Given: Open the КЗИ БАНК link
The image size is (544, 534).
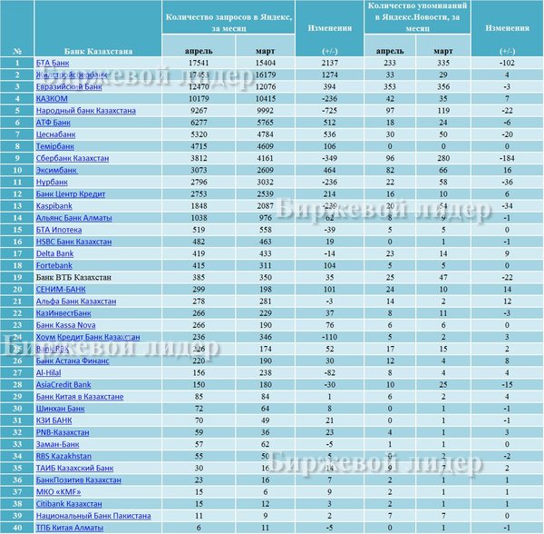Looking at the screenshot, I should tap(53, 420).
